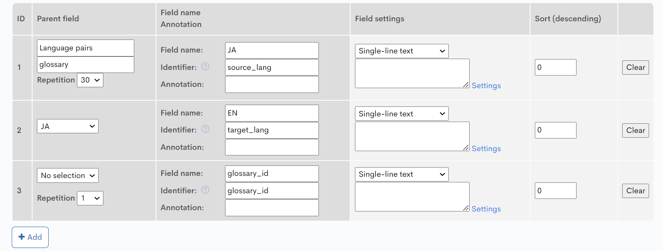Image resolution: width=663 pixels, height=251 pixels.
Task: Open the parent field dropdown showing JA
Action: (x=67, y=126)
